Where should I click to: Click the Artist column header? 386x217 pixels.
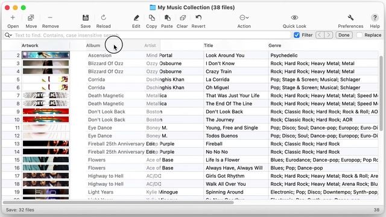tap(150, 46)
